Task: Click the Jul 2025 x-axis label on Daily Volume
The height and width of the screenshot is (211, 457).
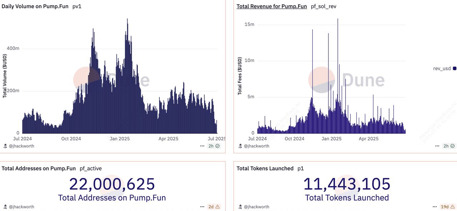Action: pyautogui.click(x=216, y=139)
